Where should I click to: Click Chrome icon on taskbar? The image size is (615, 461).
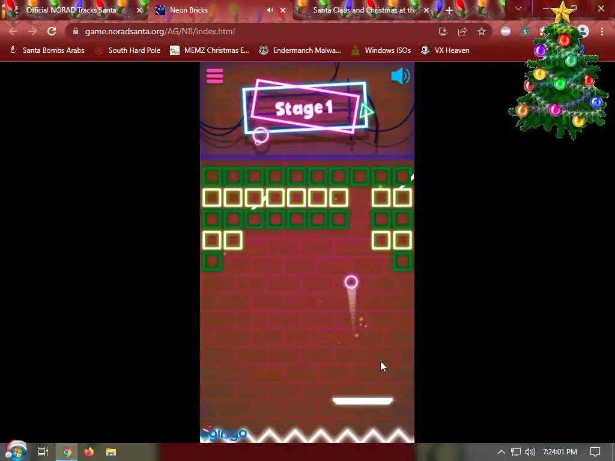click(x=67, y=452)
